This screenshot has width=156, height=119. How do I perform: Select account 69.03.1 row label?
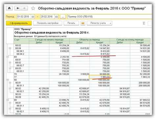tap(20, 71)
